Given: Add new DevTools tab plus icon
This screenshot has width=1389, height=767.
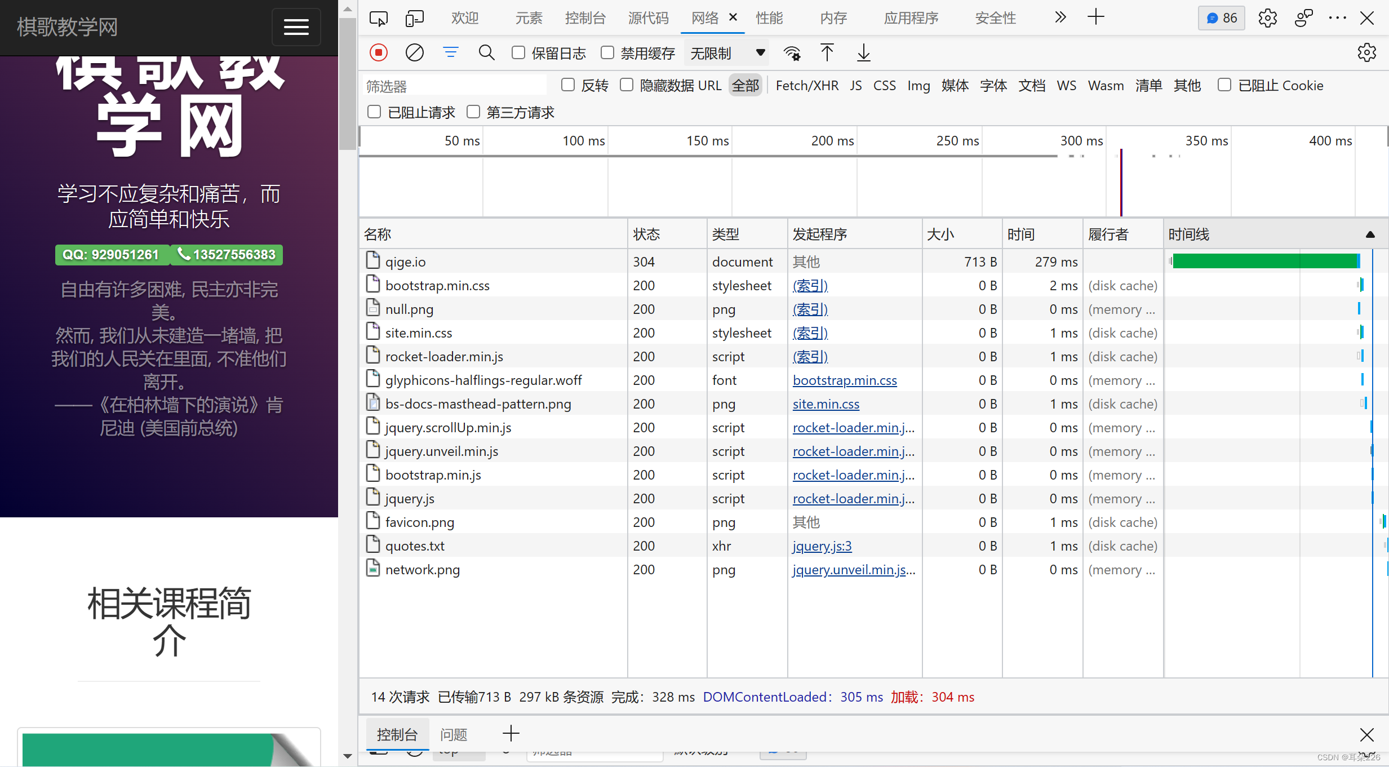Looking at the screenshot, I should (x=1095, y=17).
